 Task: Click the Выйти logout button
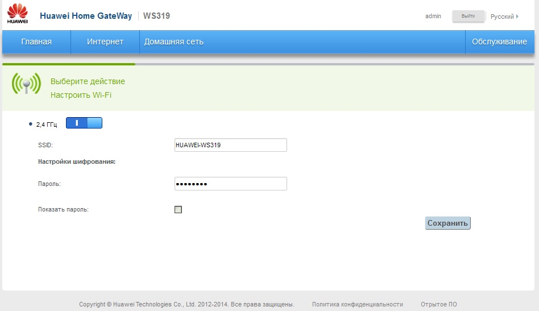pyautogui.click(x=468, y=16)
